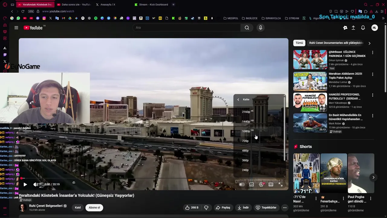
Task: Toggle subtitles on the player
Action: (252, 184)
